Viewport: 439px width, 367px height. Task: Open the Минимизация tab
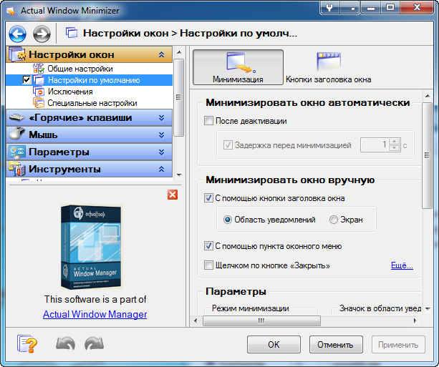[x=238, y=67]
